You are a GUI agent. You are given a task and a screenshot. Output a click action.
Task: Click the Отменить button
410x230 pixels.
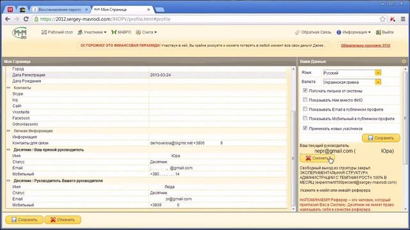coord(63,220)
